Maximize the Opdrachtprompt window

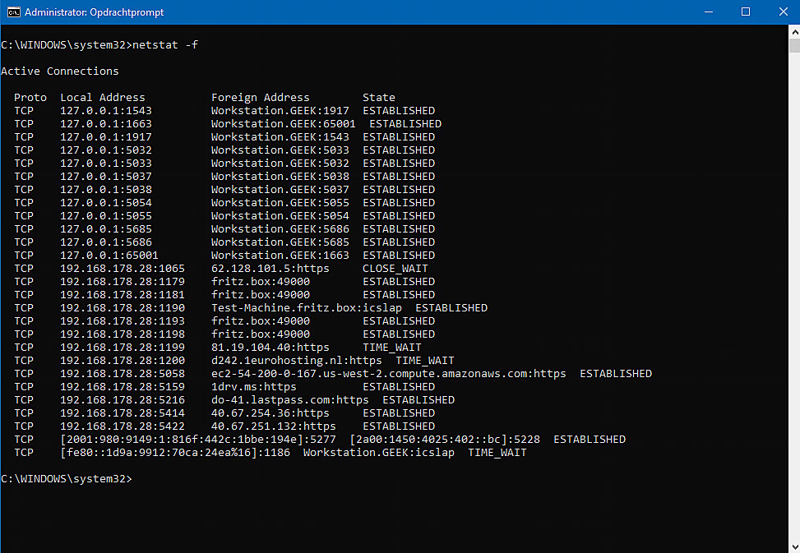pos(746,12)
